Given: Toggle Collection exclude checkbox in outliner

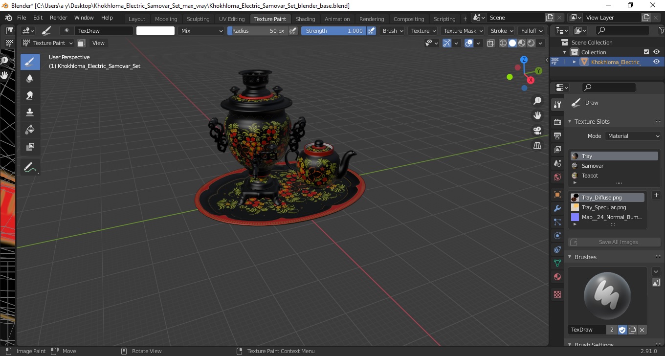Looking at the screenshot, I should point(646,52).
